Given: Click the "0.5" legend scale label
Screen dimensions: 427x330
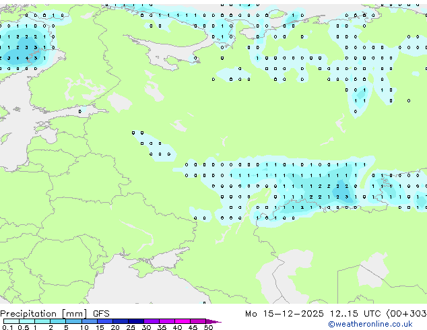Looking at the screenshot, I should point(23,327).
